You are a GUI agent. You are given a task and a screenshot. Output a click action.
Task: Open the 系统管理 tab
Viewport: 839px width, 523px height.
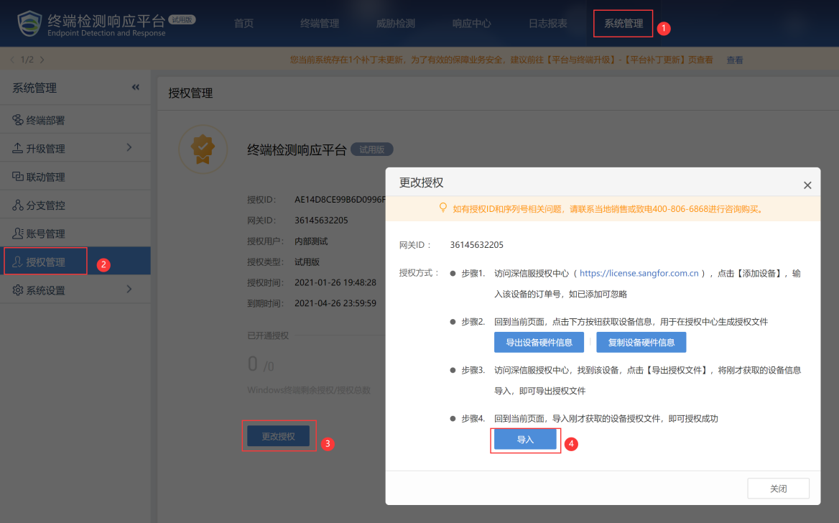[624, 24]
